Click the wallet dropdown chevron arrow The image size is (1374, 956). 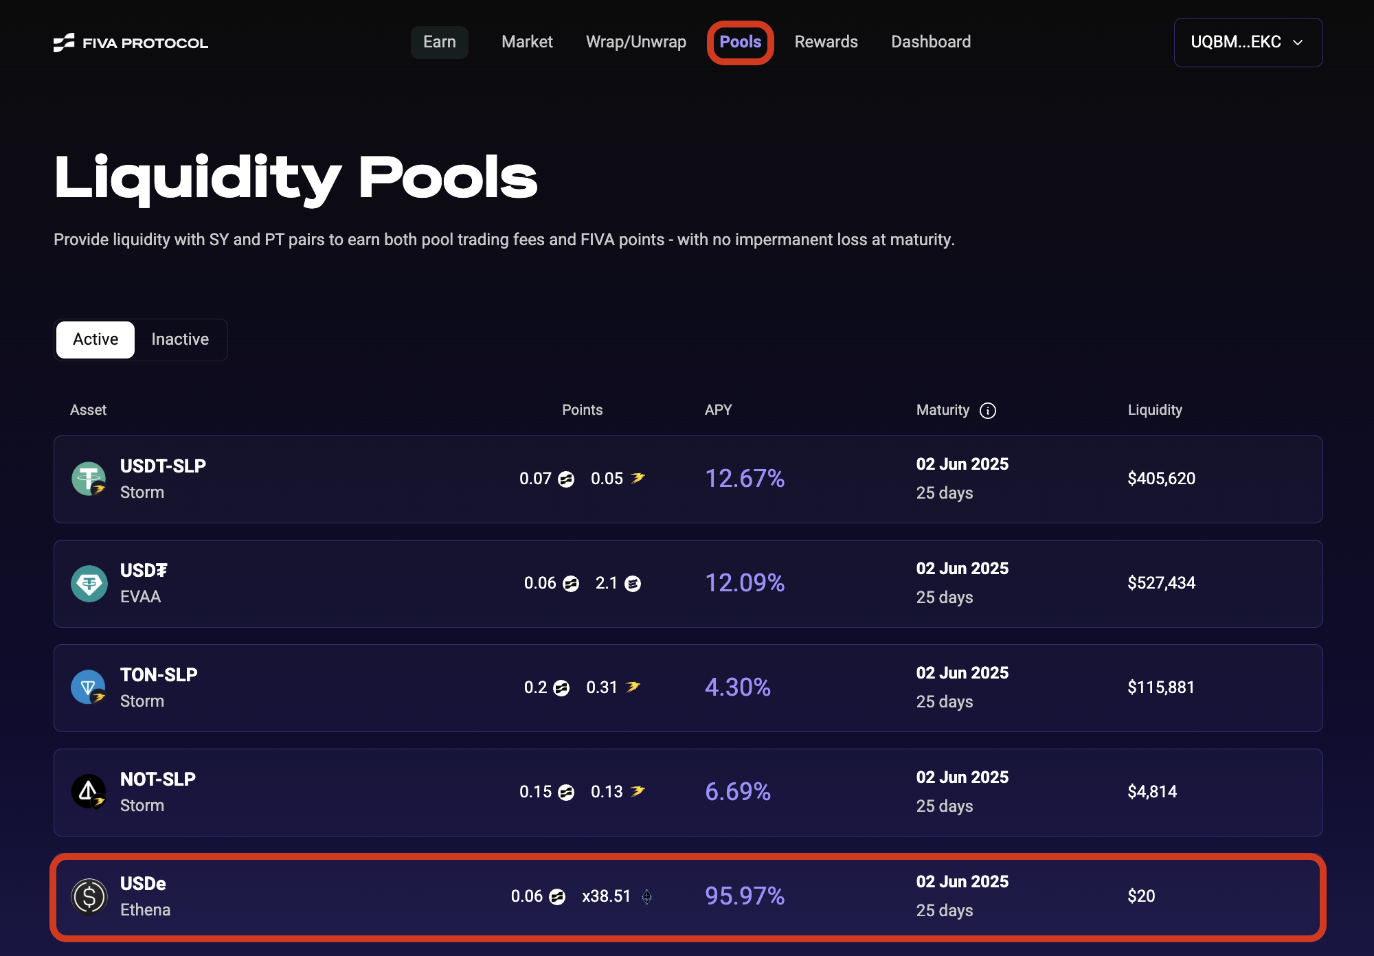(1298, 43)
